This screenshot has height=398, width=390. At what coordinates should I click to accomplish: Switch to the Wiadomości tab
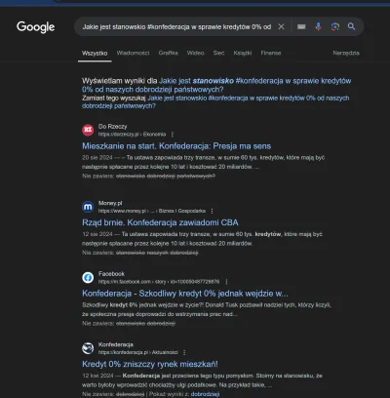[133, 53]
